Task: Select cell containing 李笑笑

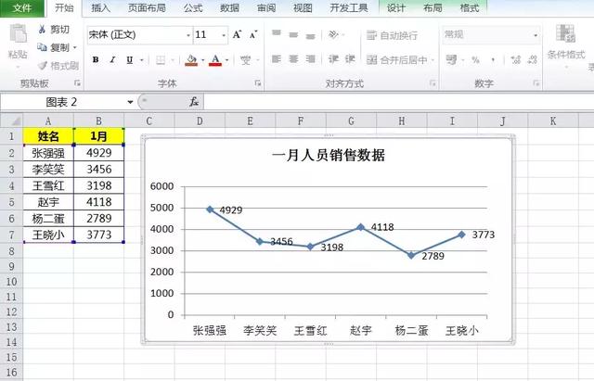Action: [48, 169]
